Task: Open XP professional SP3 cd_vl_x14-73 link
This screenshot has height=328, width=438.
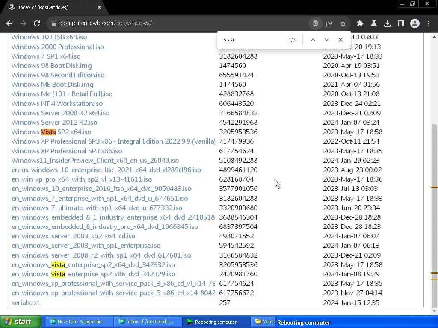Action: [113, 284]
